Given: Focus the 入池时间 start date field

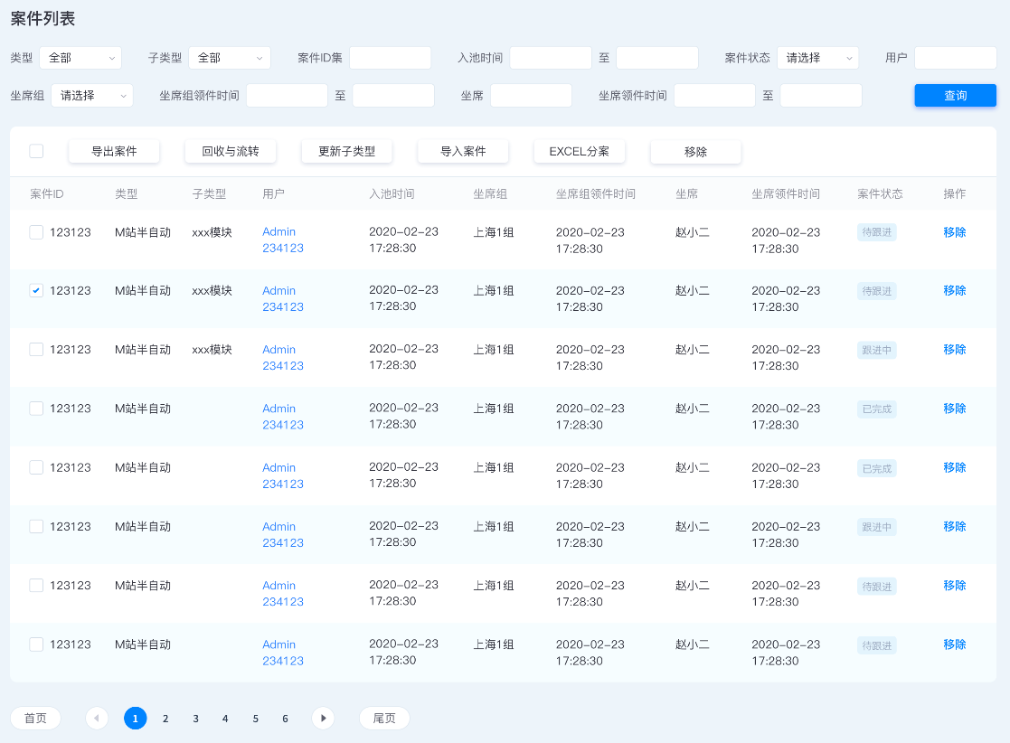Looking at the screenshot, I should [551, 58].
